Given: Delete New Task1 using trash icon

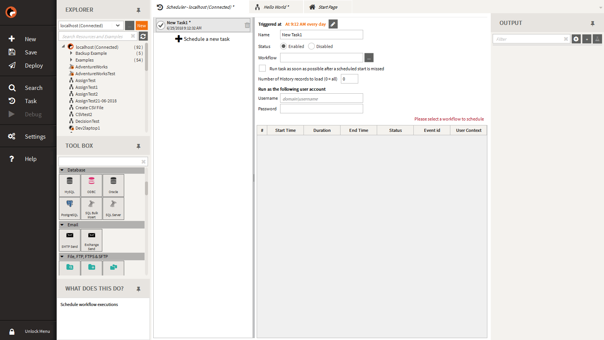Looking at the screenshot, I should [x=247, y=25].
